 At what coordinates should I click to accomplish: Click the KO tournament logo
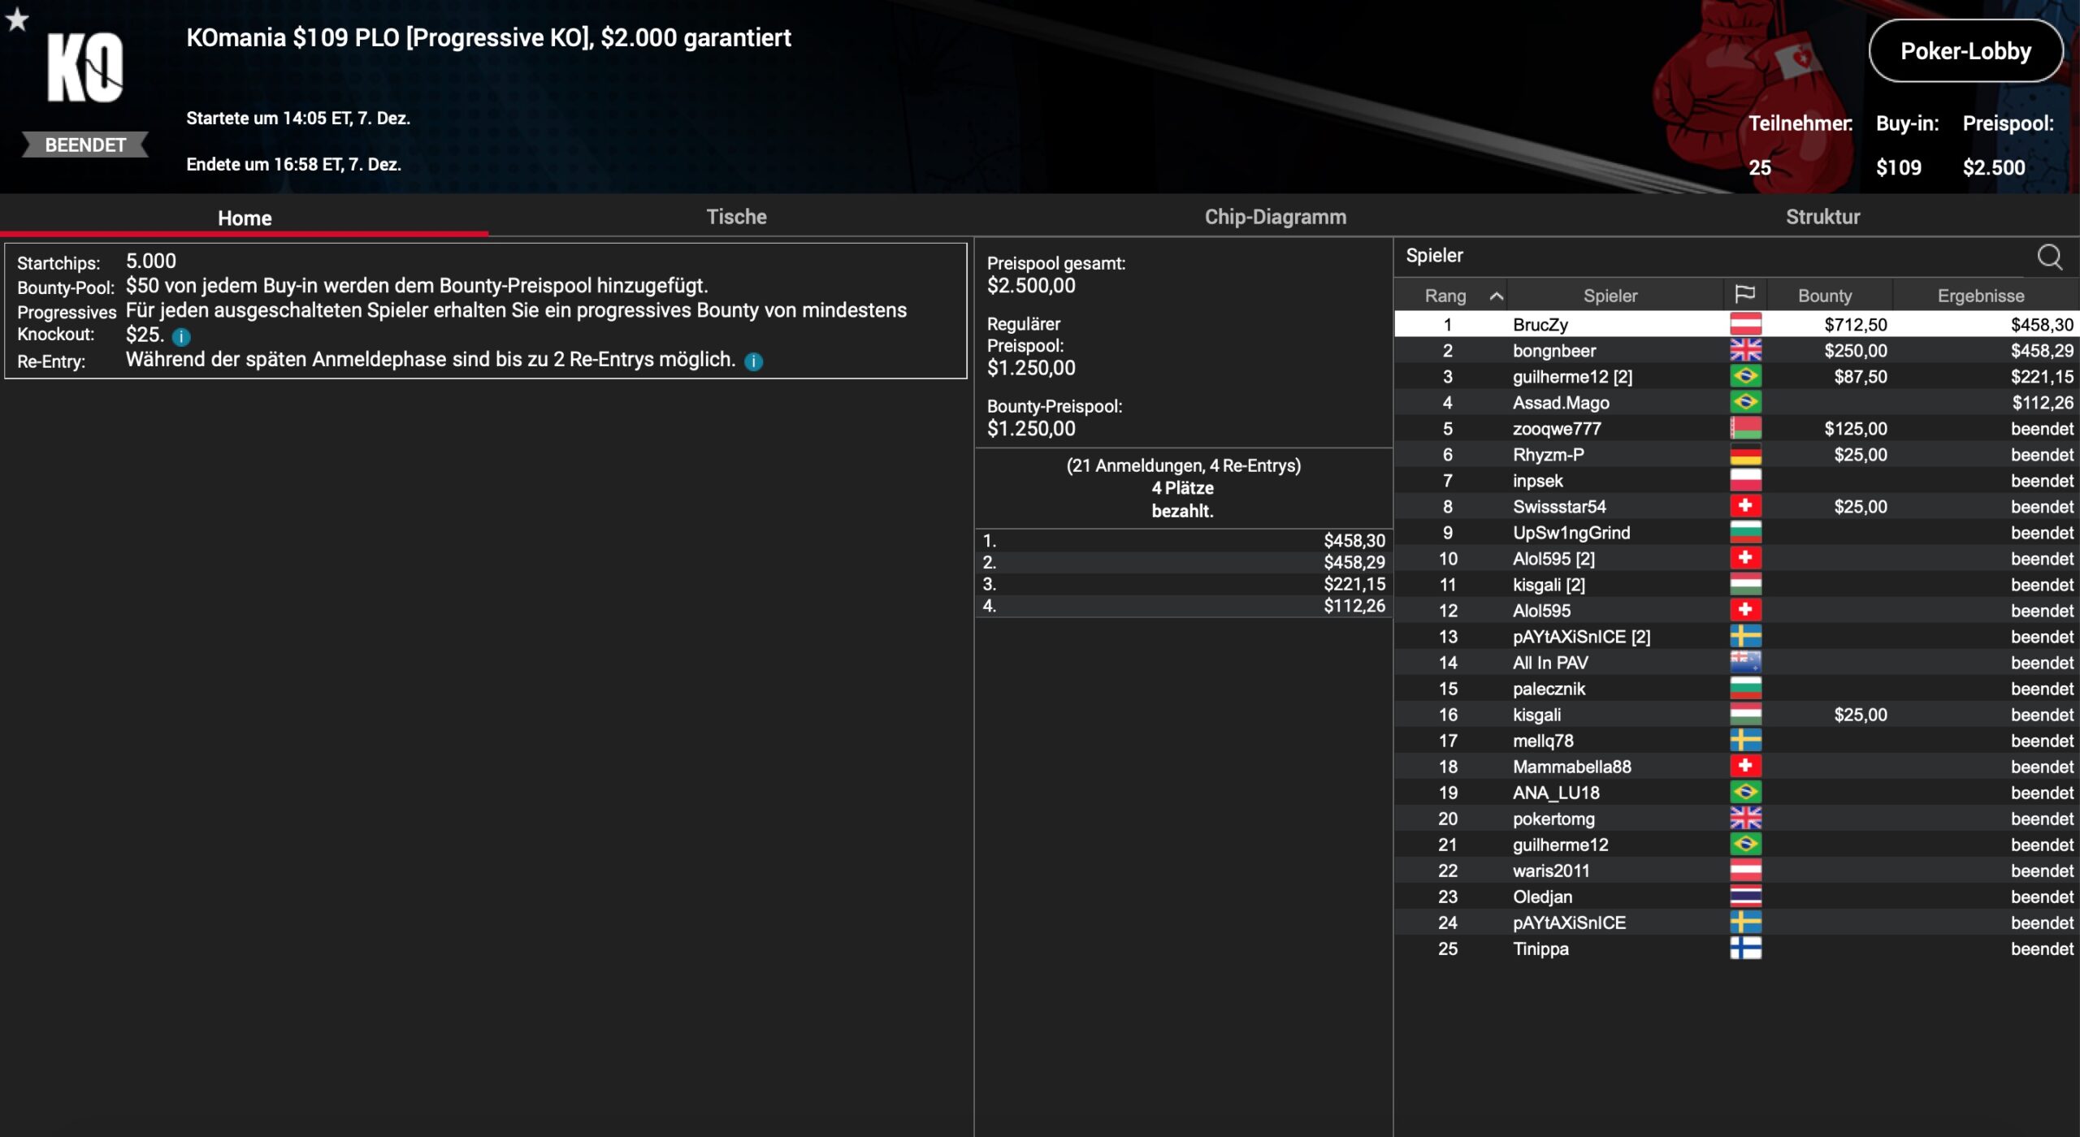click(x=84, y=68)
